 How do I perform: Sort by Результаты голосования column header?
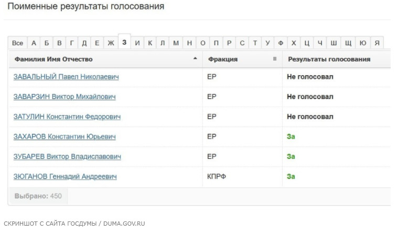tap(329, 59)
